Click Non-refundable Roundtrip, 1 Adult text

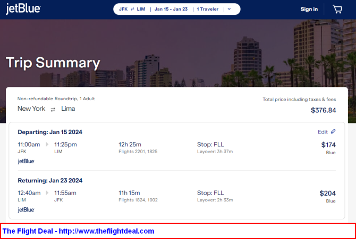point(56,99)
